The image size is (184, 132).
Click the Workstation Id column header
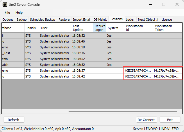(139, 28)
